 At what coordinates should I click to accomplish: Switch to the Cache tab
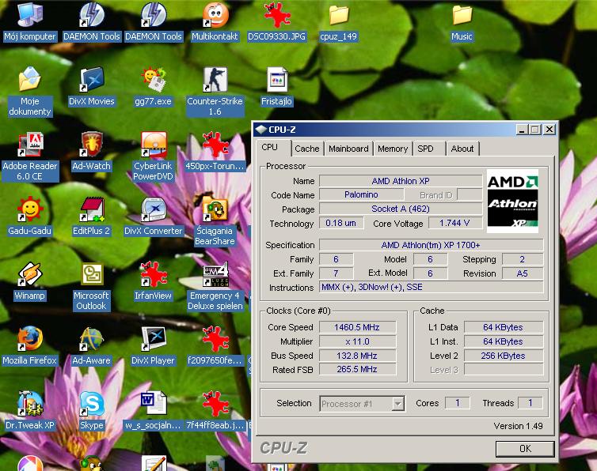[x=306, y=149]
